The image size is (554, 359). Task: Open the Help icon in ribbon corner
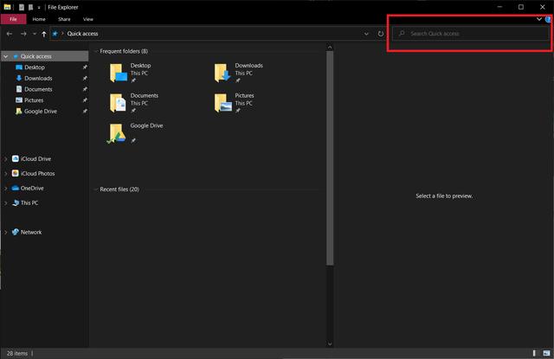pos(549,19)
